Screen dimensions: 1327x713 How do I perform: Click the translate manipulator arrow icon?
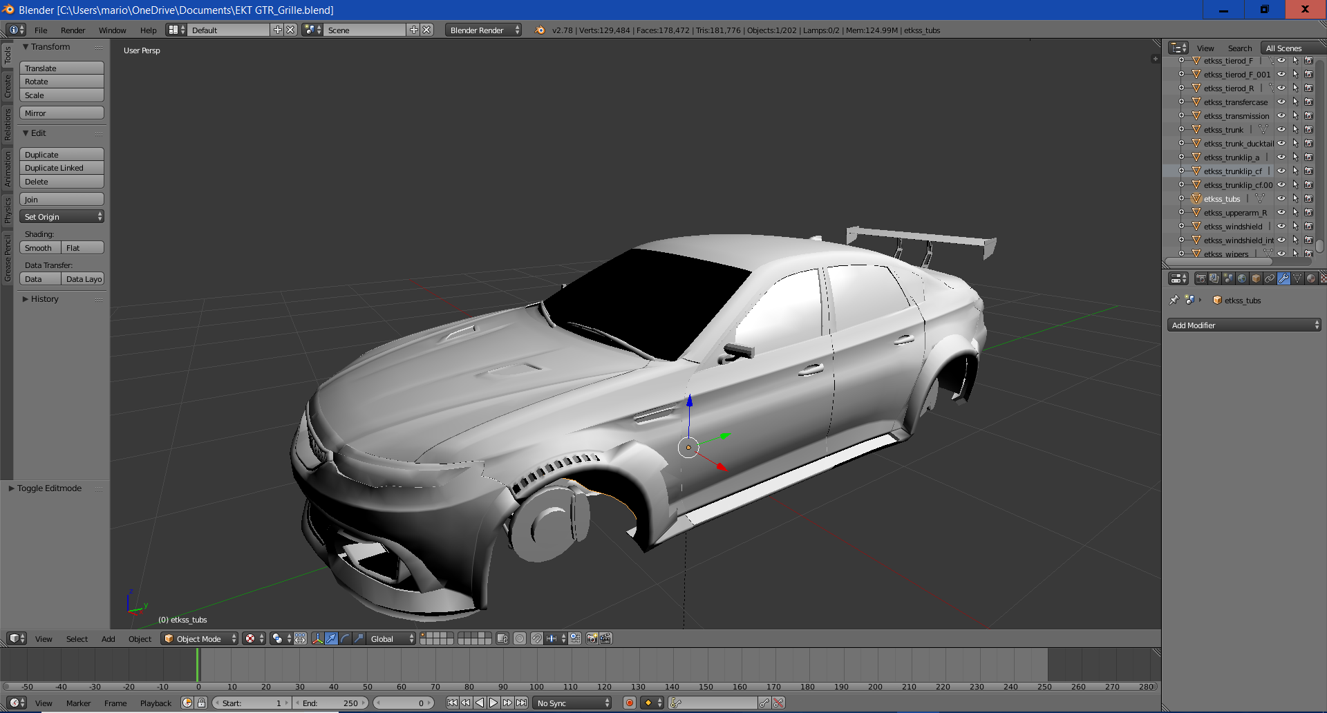pyautogui.click(x=332, y=638)
